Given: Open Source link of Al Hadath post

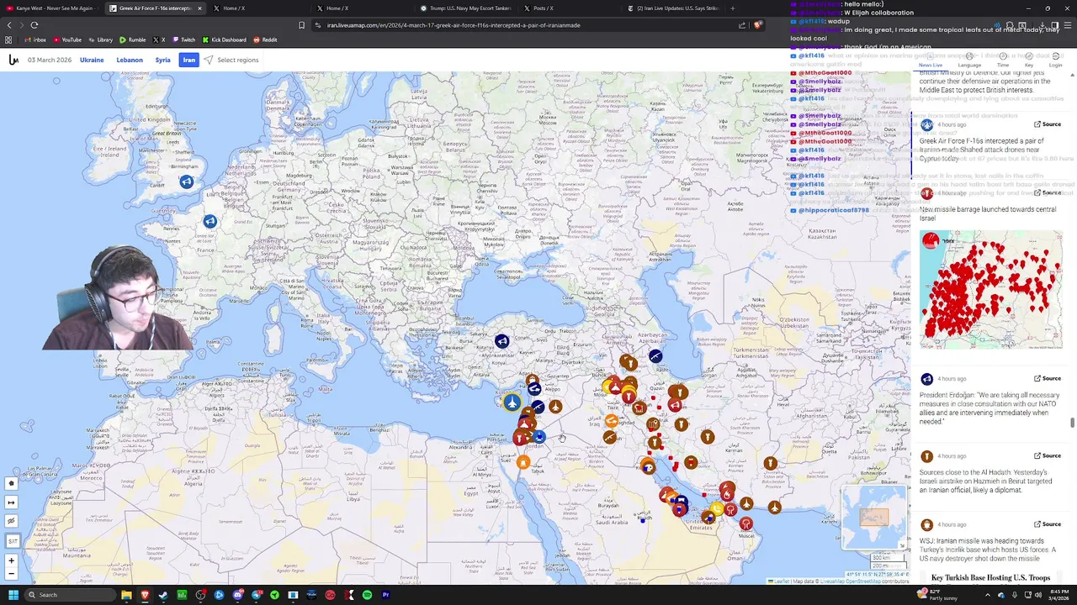Looking at the screenshot, I should click(1048, 456).
